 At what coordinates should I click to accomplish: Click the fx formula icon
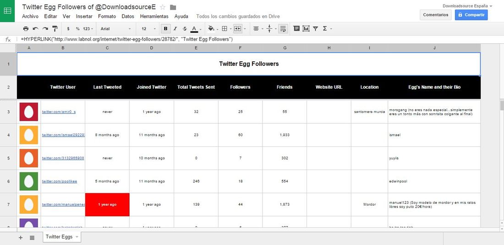pos(8,39)
